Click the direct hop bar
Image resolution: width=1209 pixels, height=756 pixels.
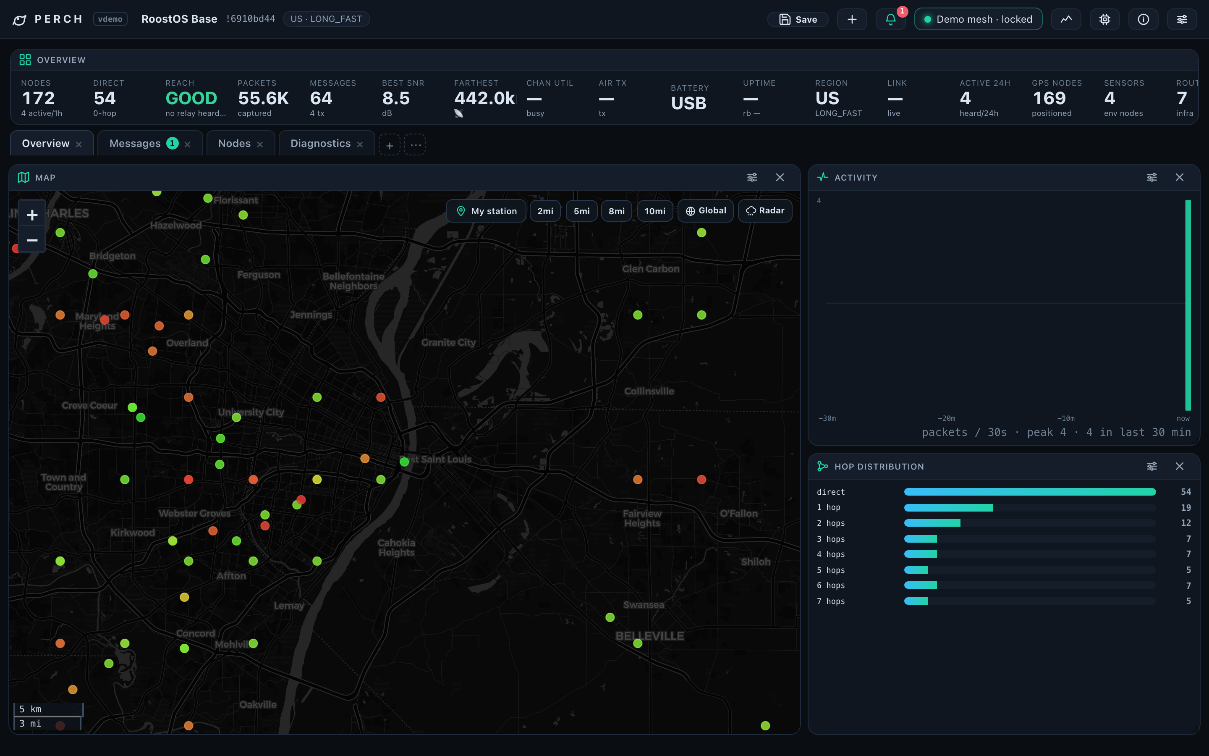click(x=1030, y=492)
